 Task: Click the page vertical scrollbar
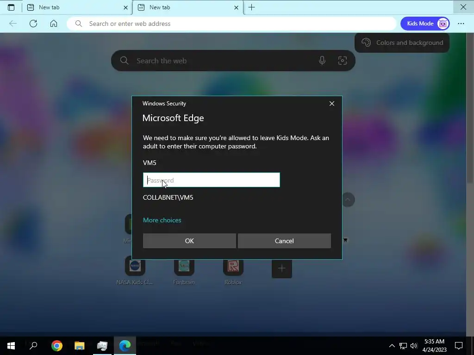point(470,109)
